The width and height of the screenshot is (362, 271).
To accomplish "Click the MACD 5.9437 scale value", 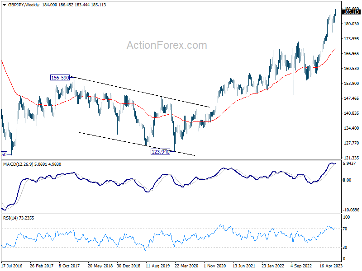I will coord(349,164).
